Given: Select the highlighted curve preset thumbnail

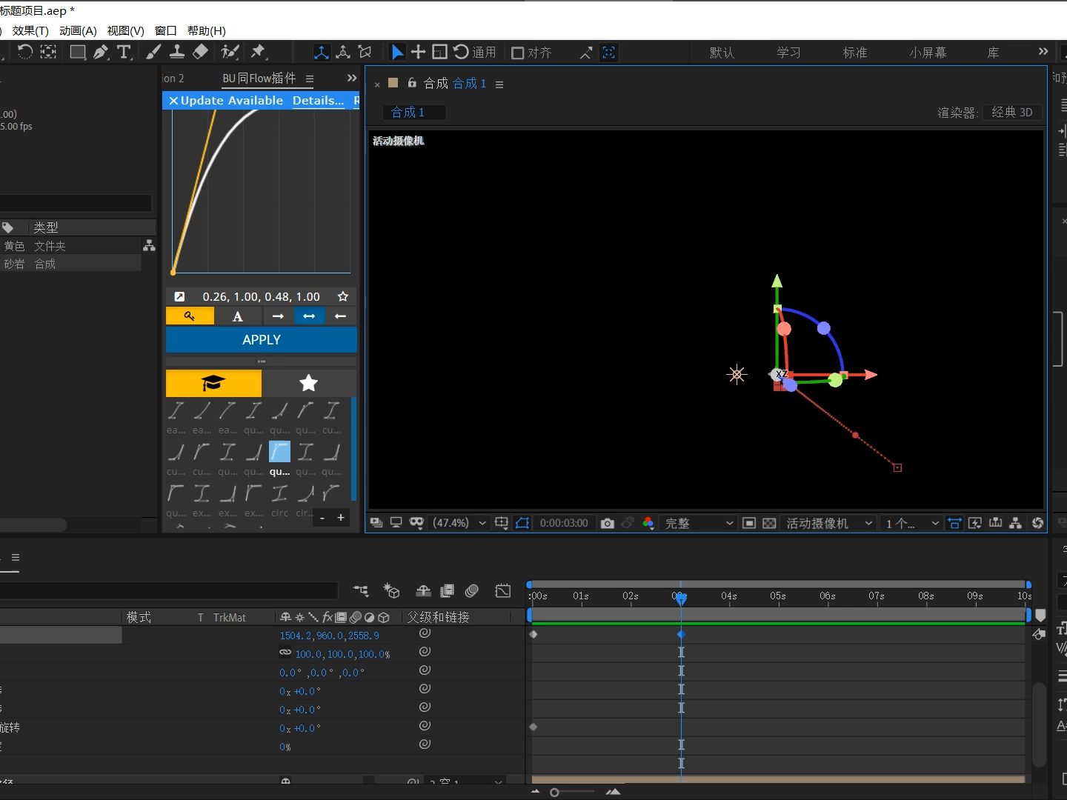Looking at the screenshot, I should (x=279, y=451).
